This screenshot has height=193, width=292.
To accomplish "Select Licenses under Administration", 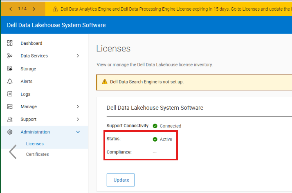I will pos(35,144).
